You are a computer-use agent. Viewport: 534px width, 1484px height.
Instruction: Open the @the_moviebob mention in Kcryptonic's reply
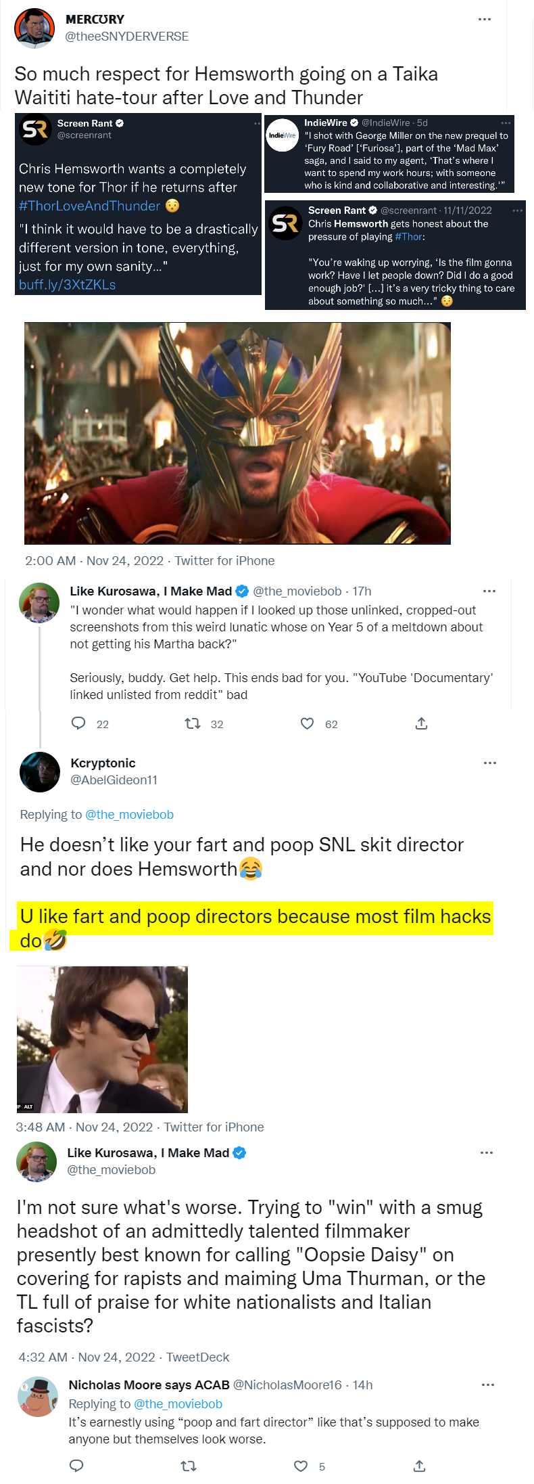(129, 814)
